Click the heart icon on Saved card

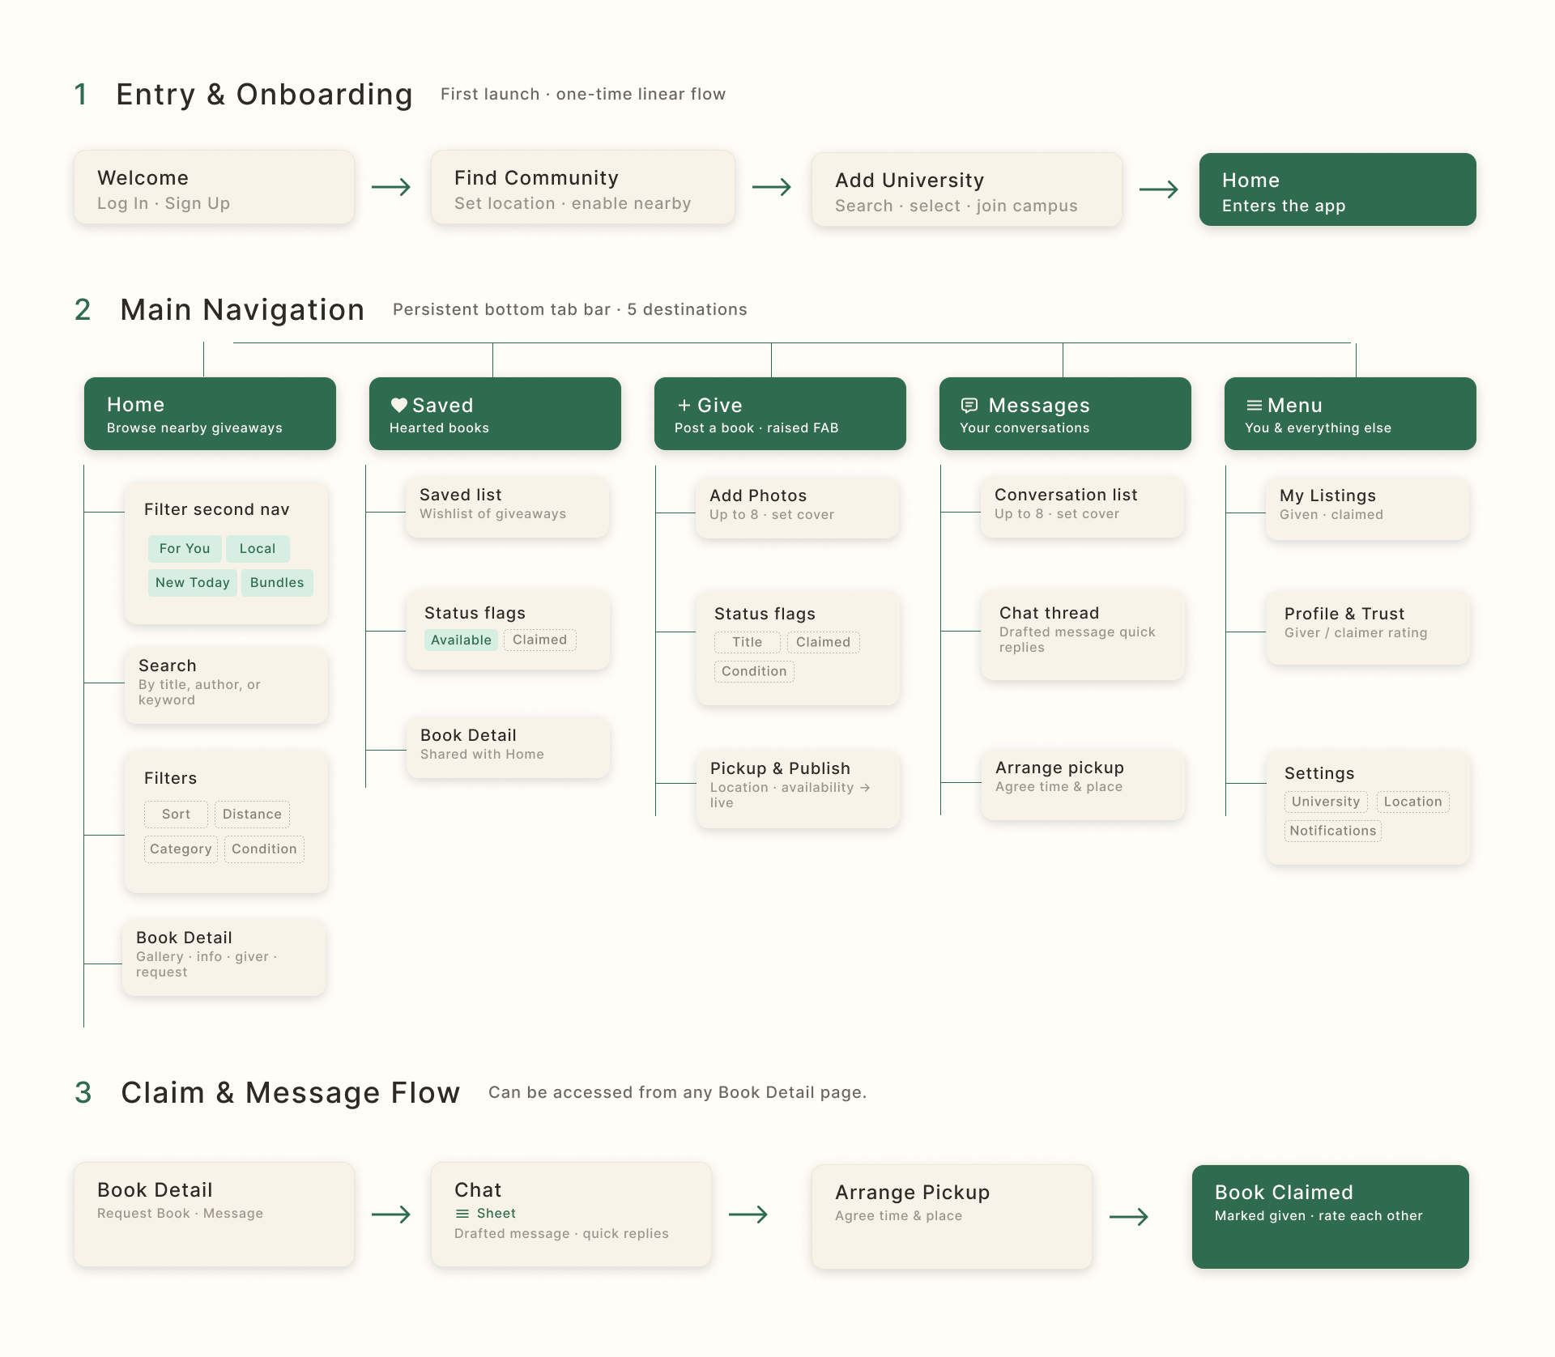398,405
